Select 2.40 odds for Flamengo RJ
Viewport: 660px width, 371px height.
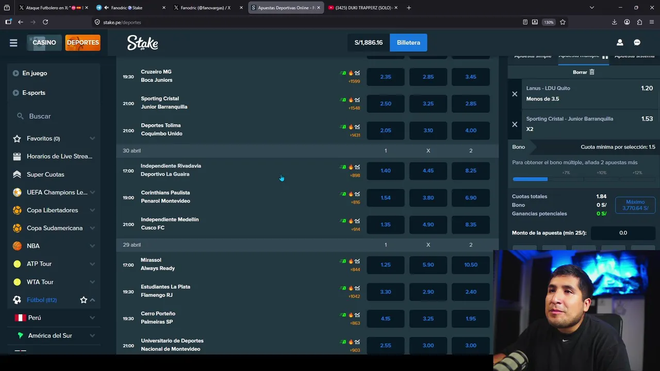(471, 292)
